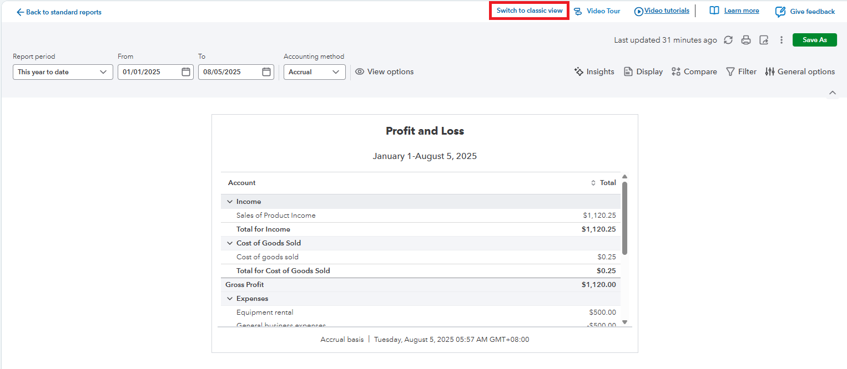Open the Filter options

[741, 71]
